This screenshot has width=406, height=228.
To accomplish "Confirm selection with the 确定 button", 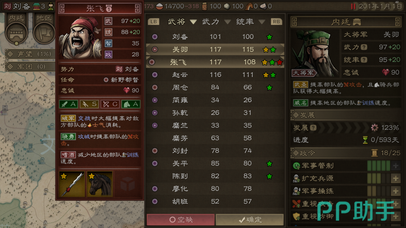I will pos(250,219).
